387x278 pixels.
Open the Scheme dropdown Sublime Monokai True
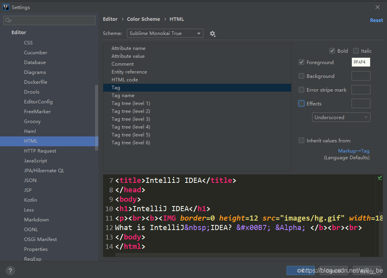[165, 33]
